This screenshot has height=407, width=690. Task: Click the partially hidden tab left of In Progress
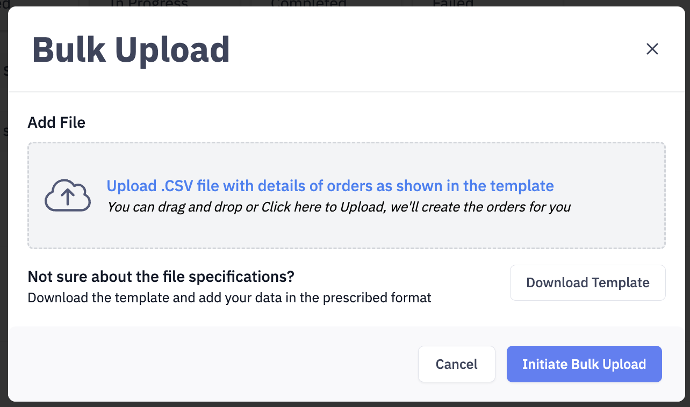[5, 4]
